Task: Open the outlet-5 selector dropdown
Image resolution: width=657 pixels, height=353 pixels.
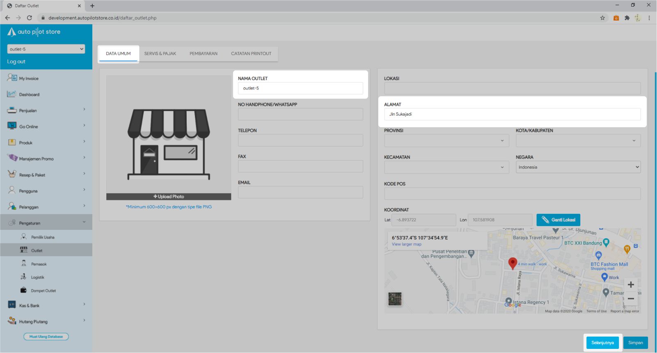Action: (46, 49)
